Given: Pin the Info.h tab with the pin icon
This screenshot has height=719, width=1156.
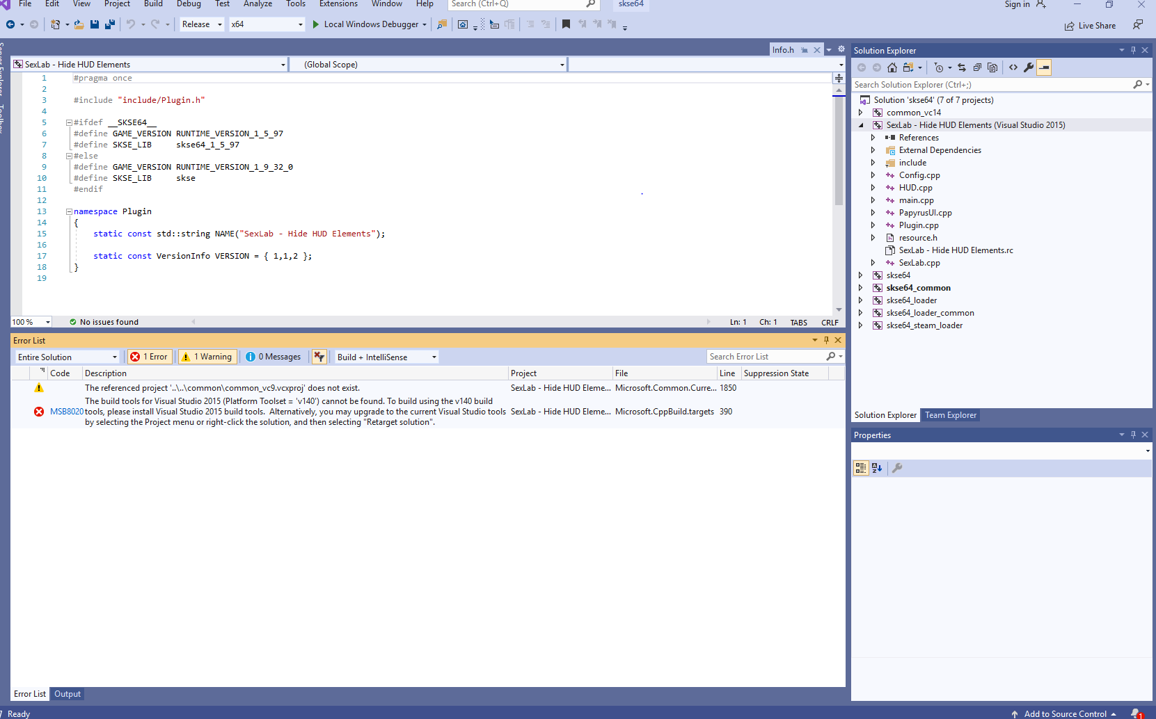Looking at the screenshot, I should (x=805, y=50).
